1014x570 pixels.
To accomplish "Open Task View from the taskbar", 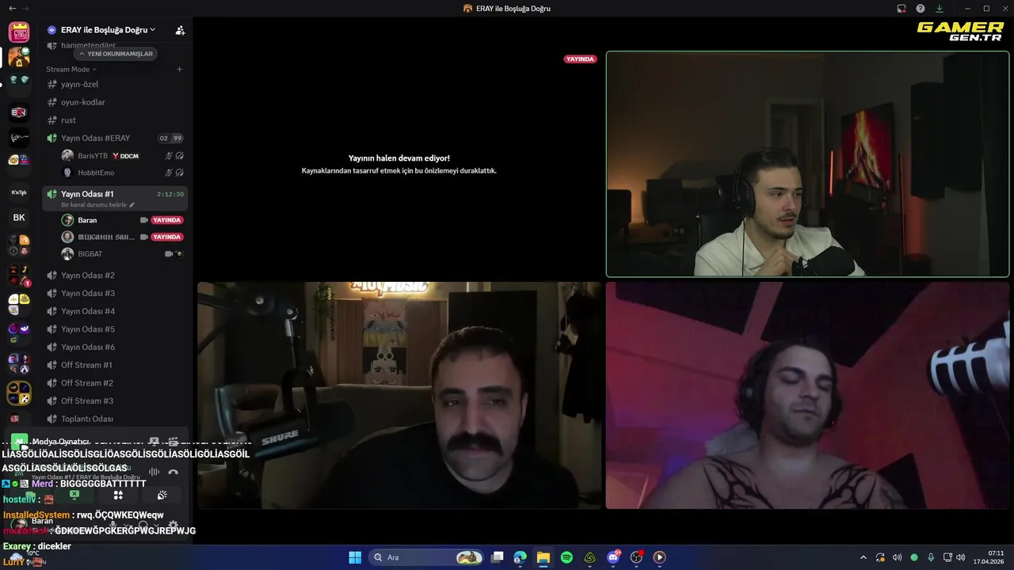I will point(497,557).
